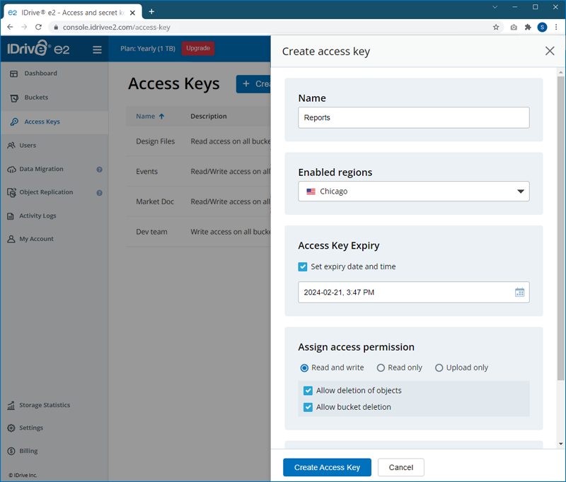566x482 pixels.
Task: Click the Cancel button
Action: (x=400, y=467)
